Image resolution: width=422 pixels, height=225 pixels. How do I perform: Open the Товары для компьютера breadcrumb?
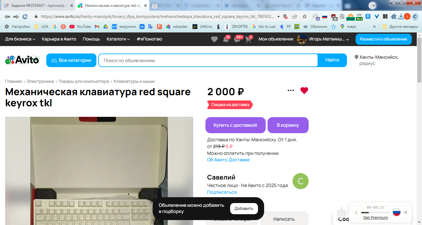84,81
